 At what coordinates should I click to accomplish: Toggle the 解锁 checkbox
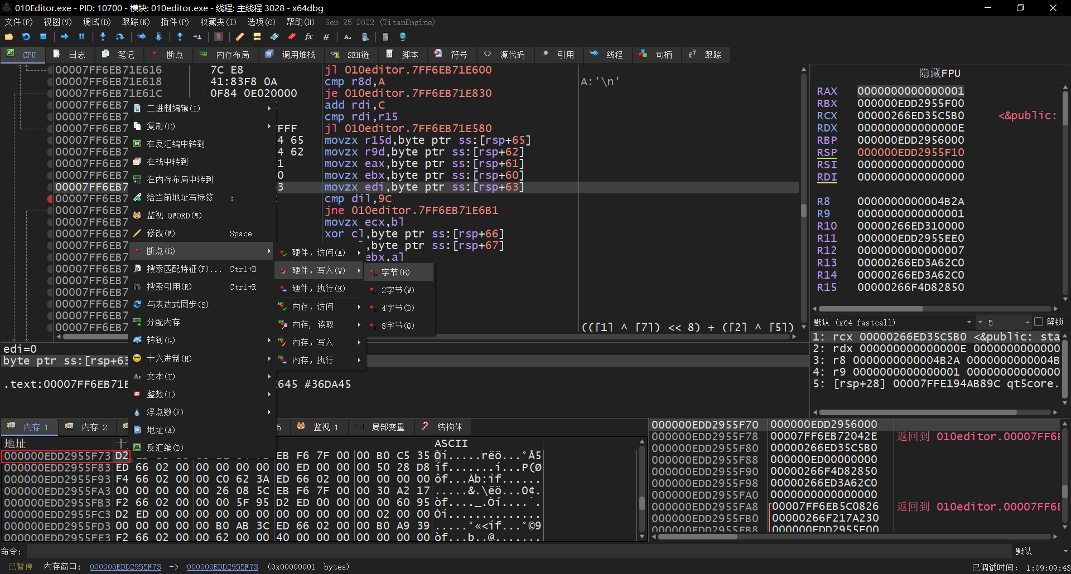1038,322
